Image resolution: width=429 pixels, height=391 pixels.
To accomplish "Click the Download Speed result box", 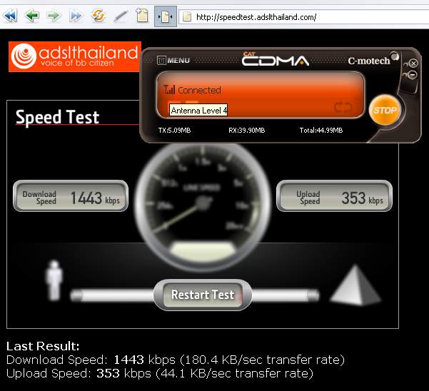I will (x=71, y=196).
